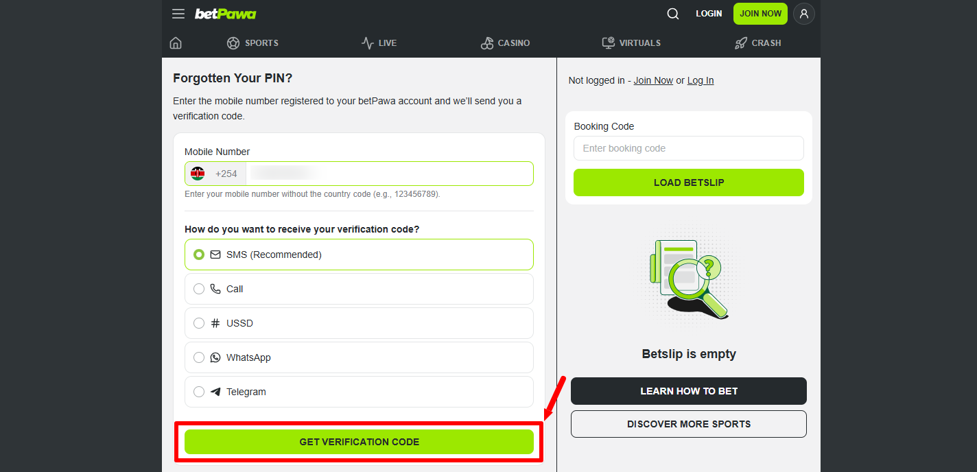
Task: Click the Booking Code label
Action: click(x=604, y=126)
